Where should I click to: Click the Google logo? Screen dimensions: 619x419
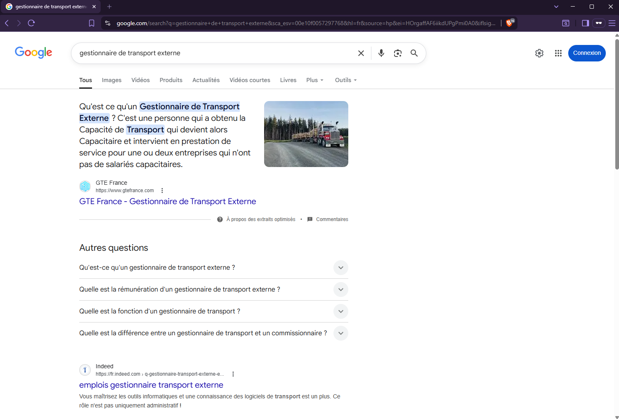coord(33,52)
